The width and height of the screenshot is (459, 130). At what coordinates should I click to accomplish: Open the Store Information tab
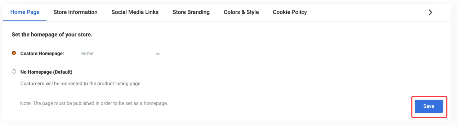pos(75,12)
